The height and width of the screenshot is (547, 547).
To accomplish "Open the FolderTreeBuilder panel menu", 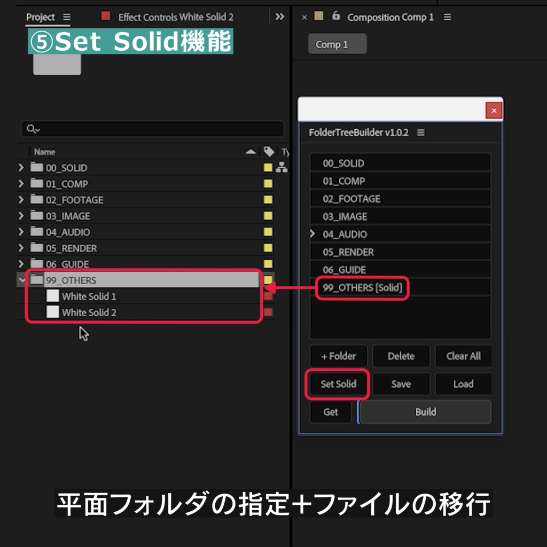I will click(x=420, y=132).
